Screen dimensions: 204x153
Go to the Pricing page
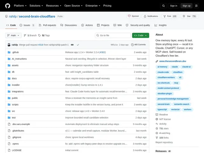[x=107, y=6]
